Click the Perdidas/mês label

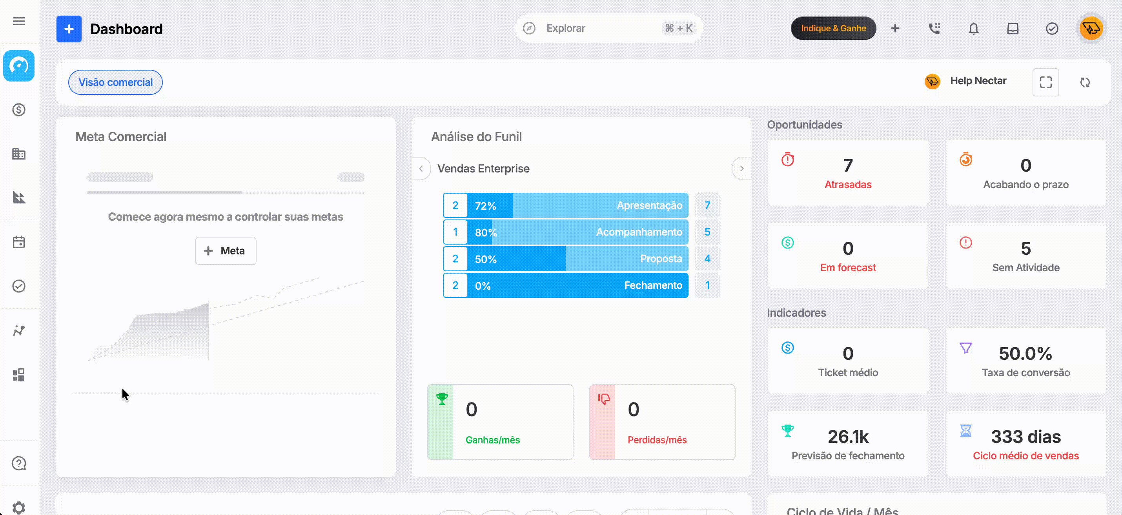tap(657, 440)
